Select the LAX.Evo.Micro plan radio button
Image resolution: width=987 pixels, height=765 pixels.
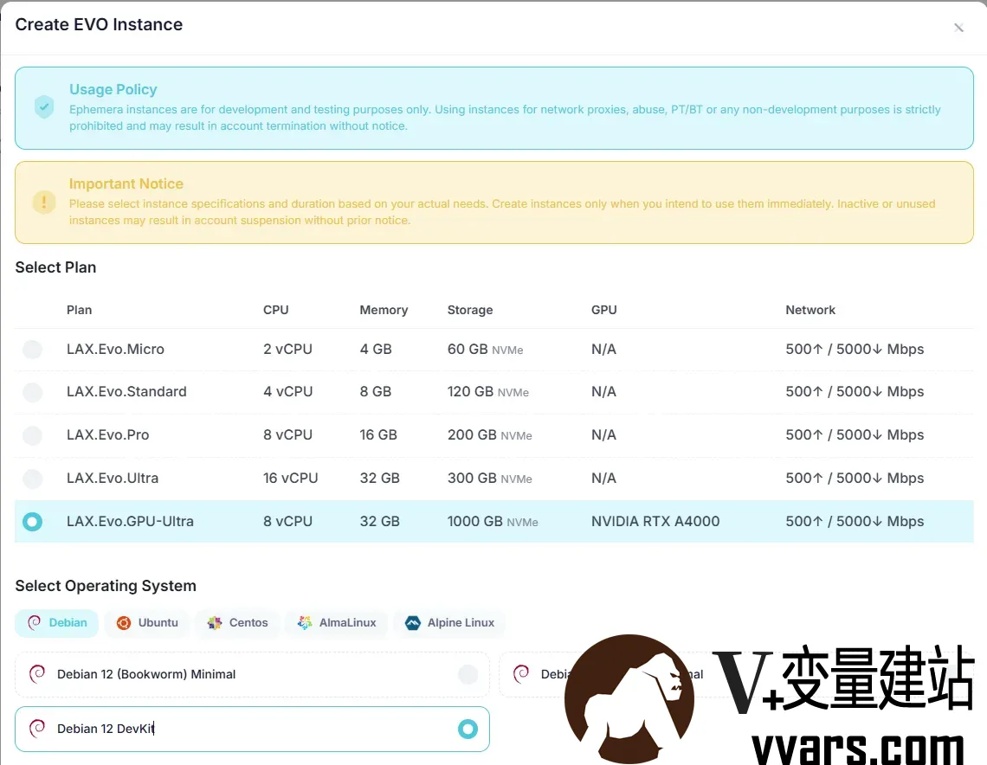(33, 349)
